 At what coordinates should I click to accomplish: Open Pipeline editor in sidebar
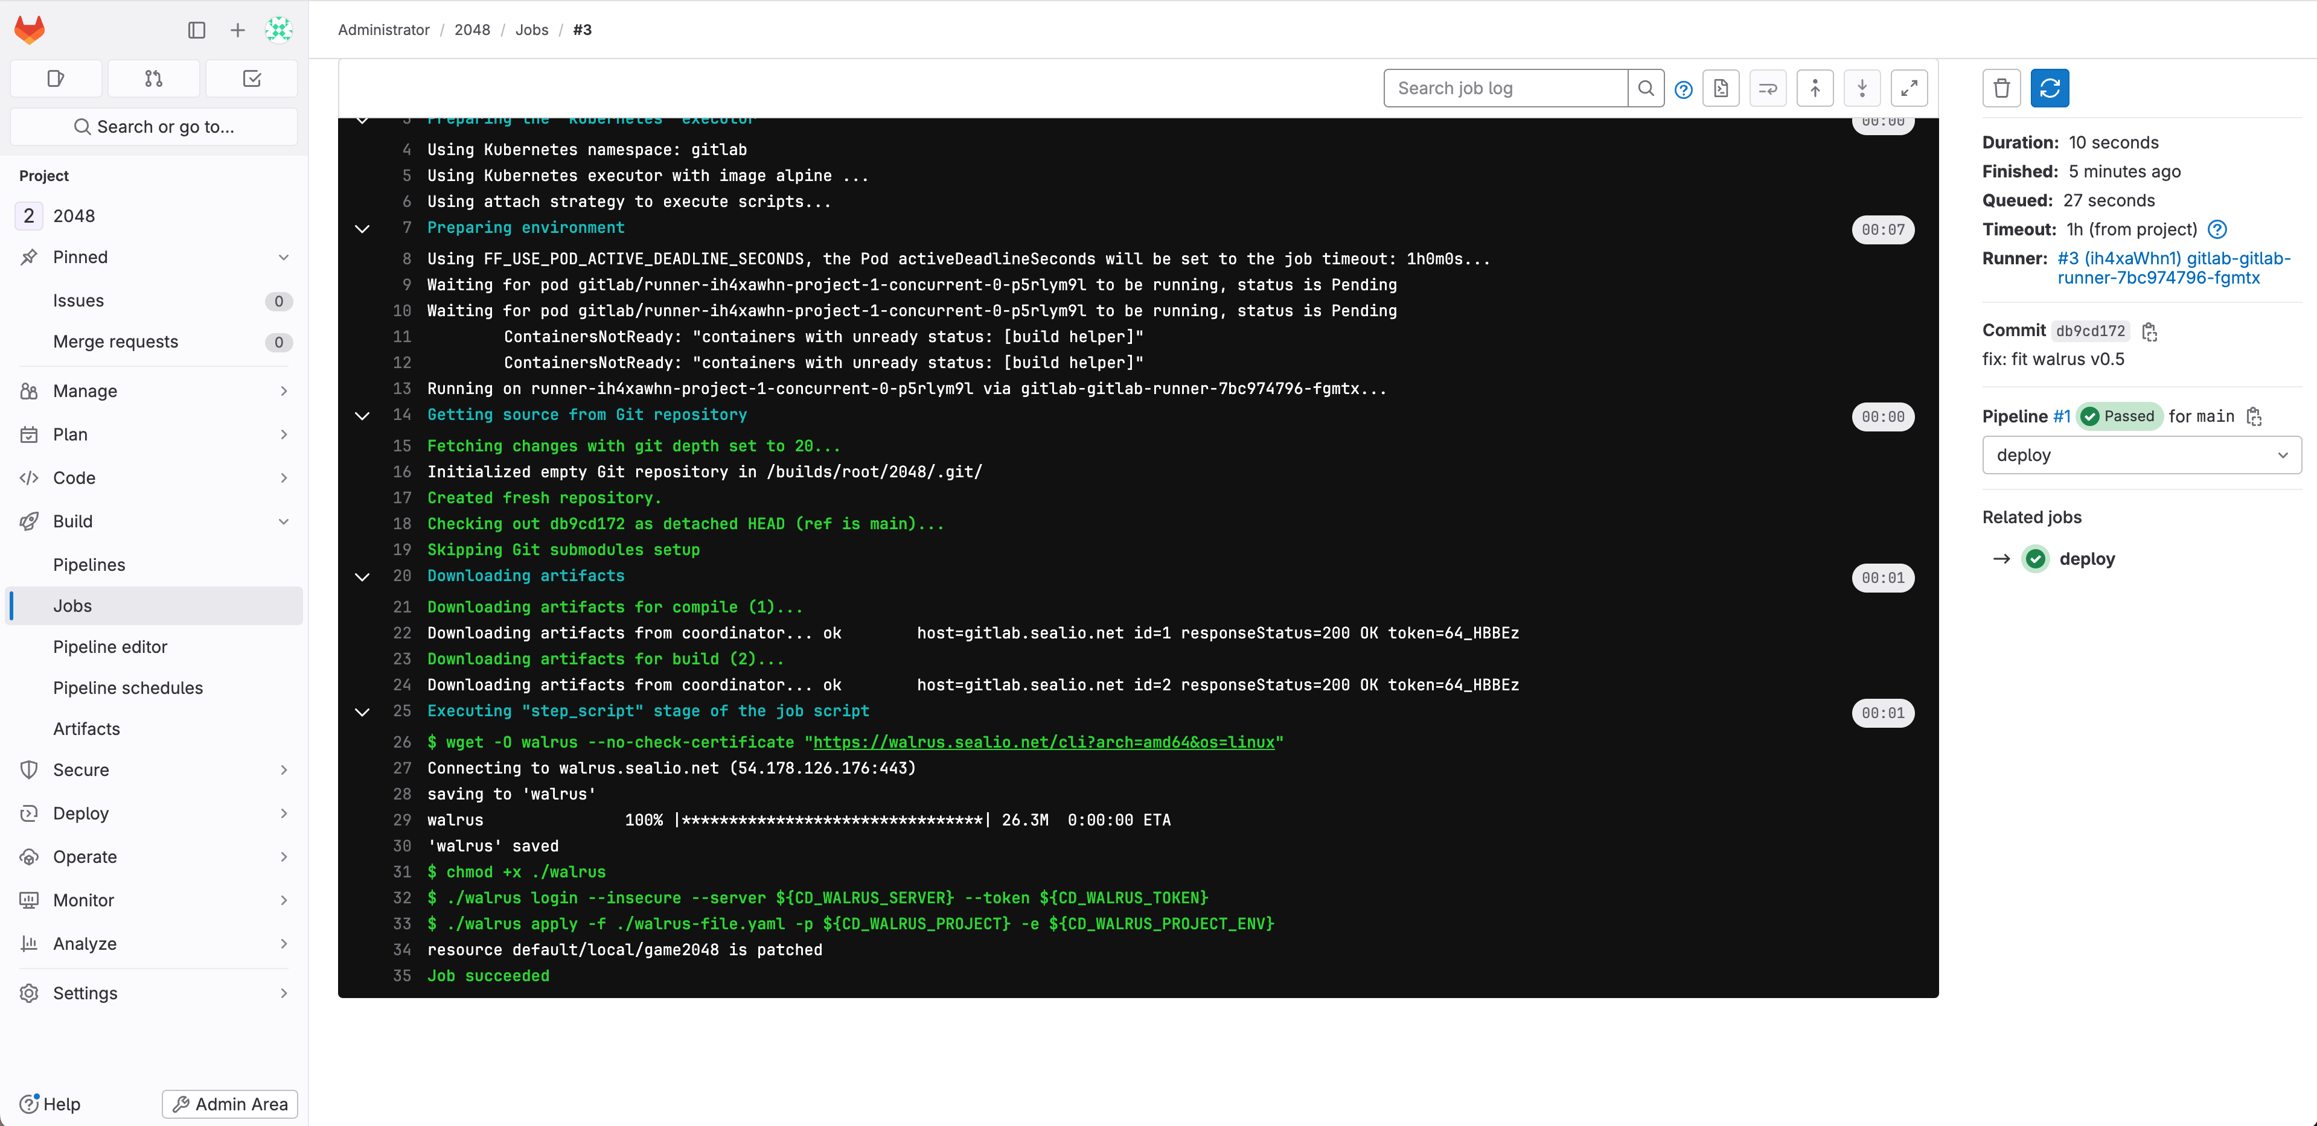pyautogui.click(x=110, y=647)
